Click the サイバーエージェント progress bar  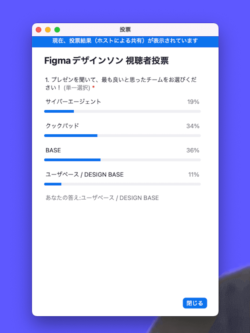122,111
